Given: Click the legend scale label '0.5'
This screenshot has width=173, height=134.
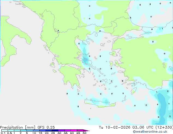Looking at the screenshot, I should point(10,133).
